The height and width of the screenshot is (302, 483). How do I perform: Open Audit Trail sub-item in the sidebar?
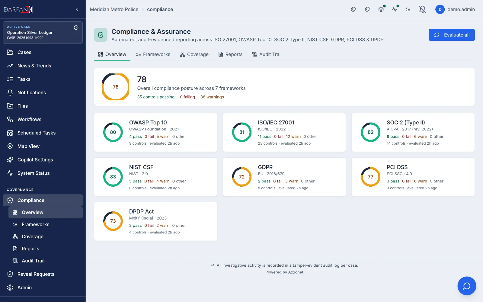46,261
